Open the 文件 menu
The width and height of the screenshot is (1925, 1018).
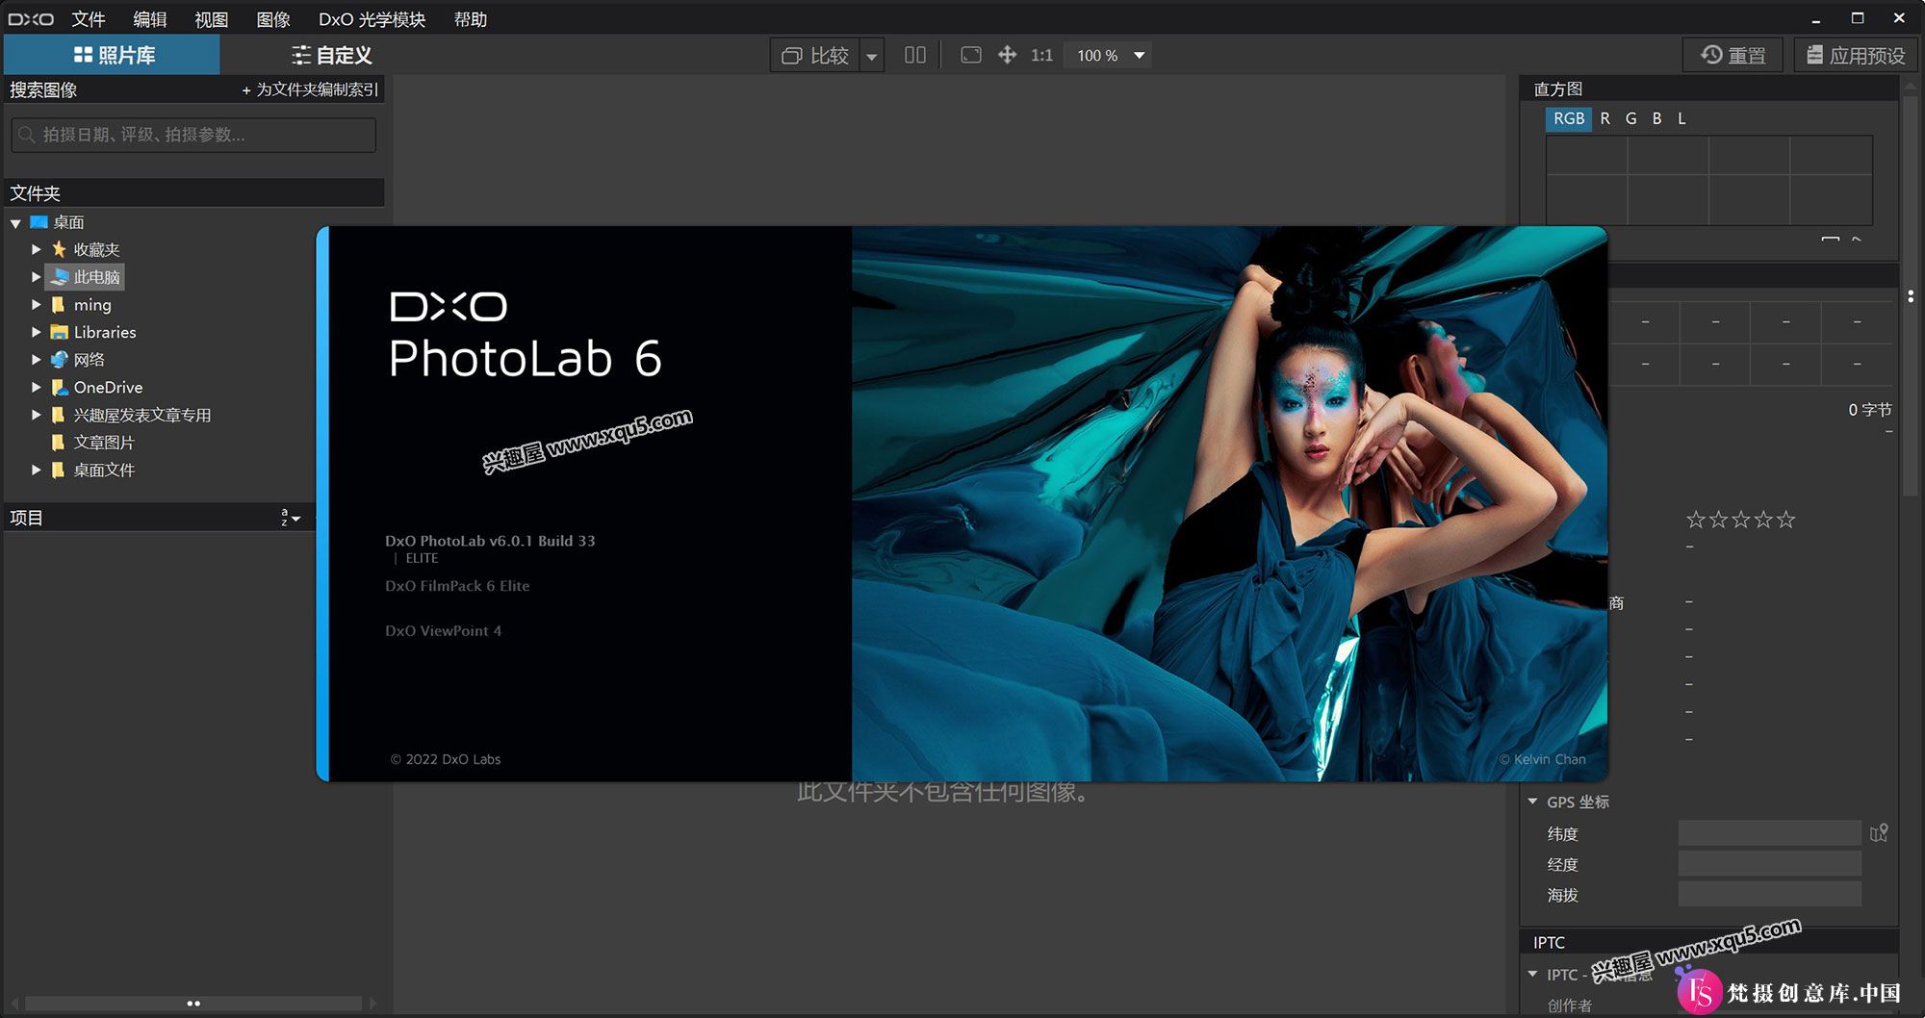pyautogui.click(x=89, y=19)
